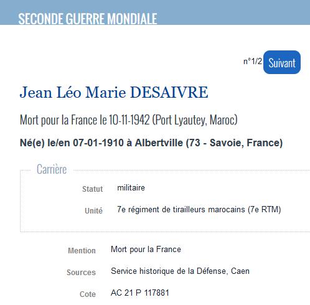The height and width of the screenshot is (305, 310).
Task: Click the birth info line Albertville
Action: click(x=151, y=143)
